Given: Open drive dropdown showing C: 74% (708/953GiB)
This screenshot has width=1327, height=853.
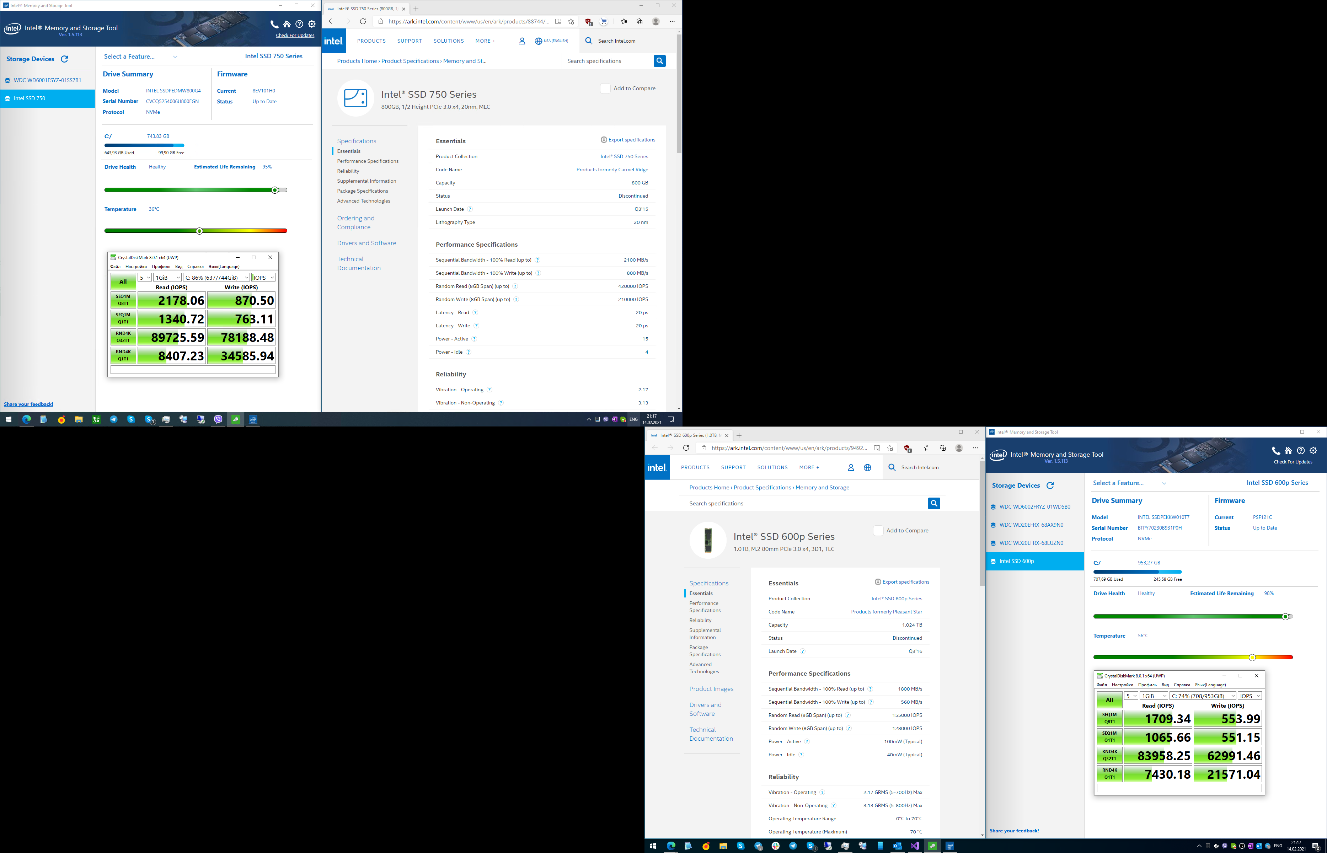Looking at the screenshot, I should click(1203, 696).
